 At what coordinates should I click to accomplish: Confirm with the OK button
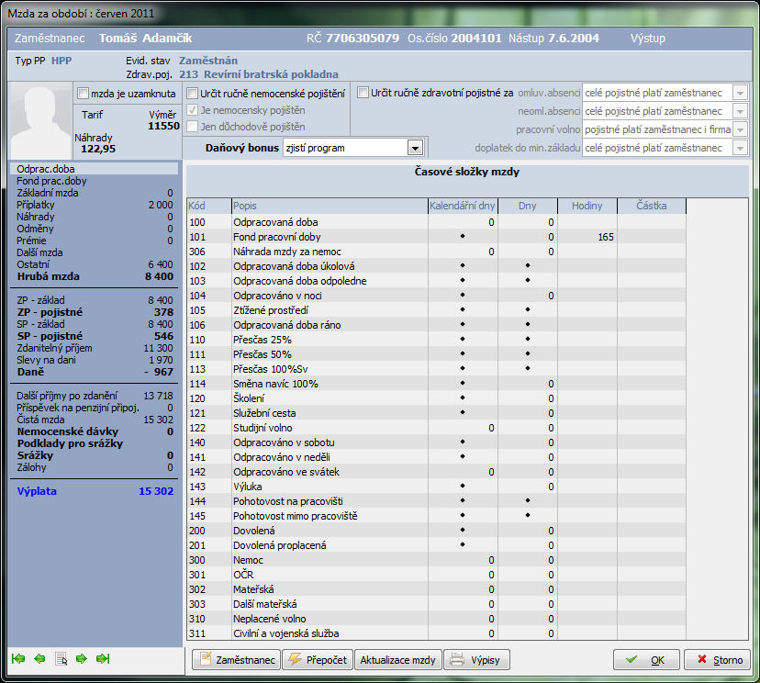646,659
